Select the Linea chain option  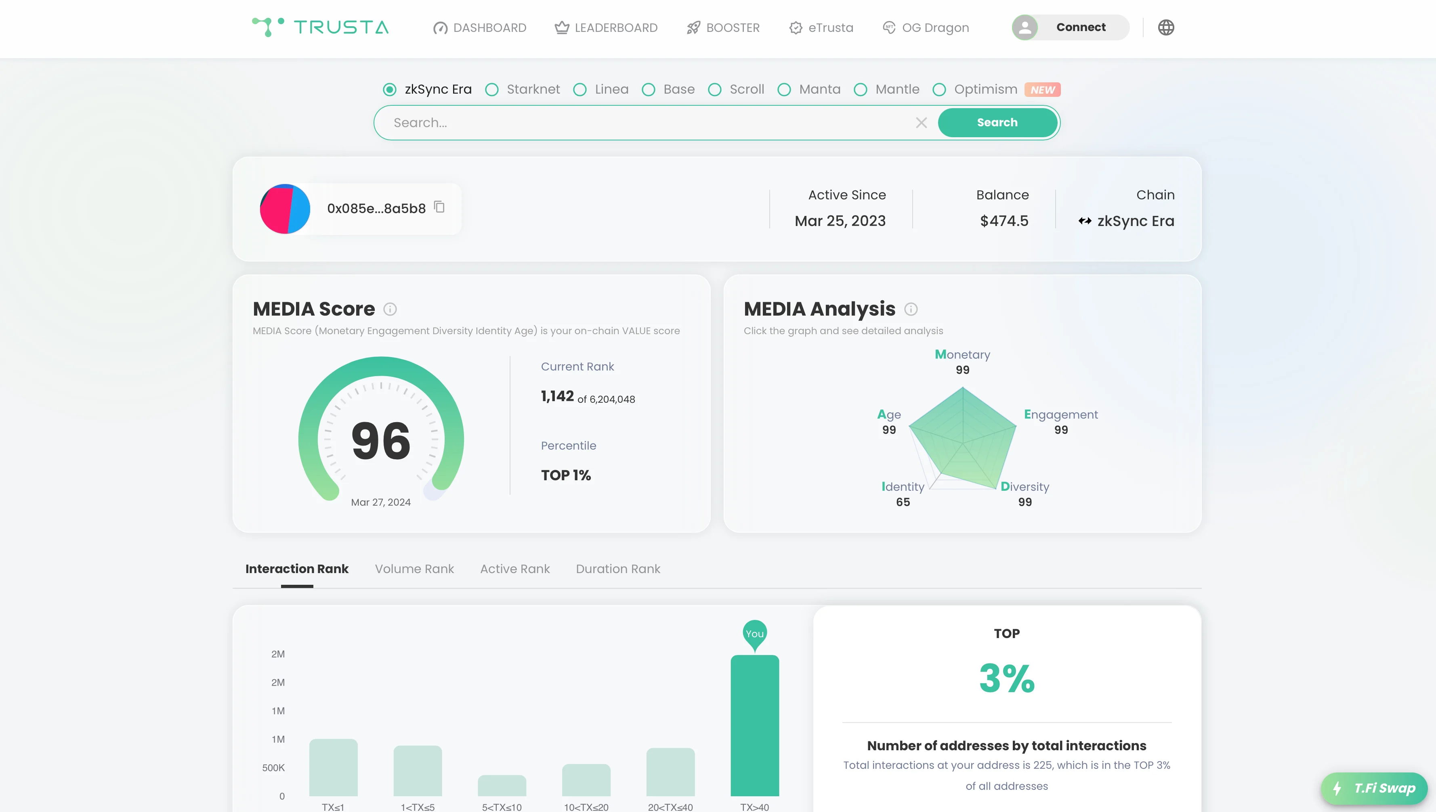point(579,90)
